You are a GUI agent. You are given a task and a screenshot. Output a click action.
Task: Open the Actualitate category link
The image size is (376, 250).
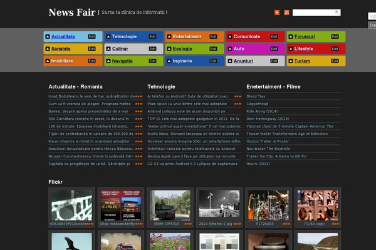click(x=63, y=37)
